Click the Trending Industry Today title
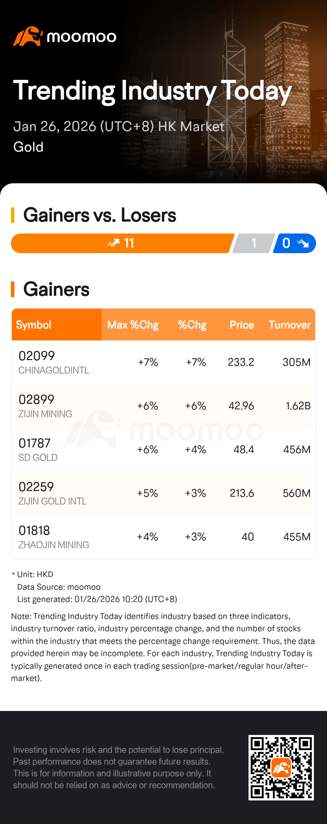Image resolution: width=327 pixels, height=824 pixels. 153,91
